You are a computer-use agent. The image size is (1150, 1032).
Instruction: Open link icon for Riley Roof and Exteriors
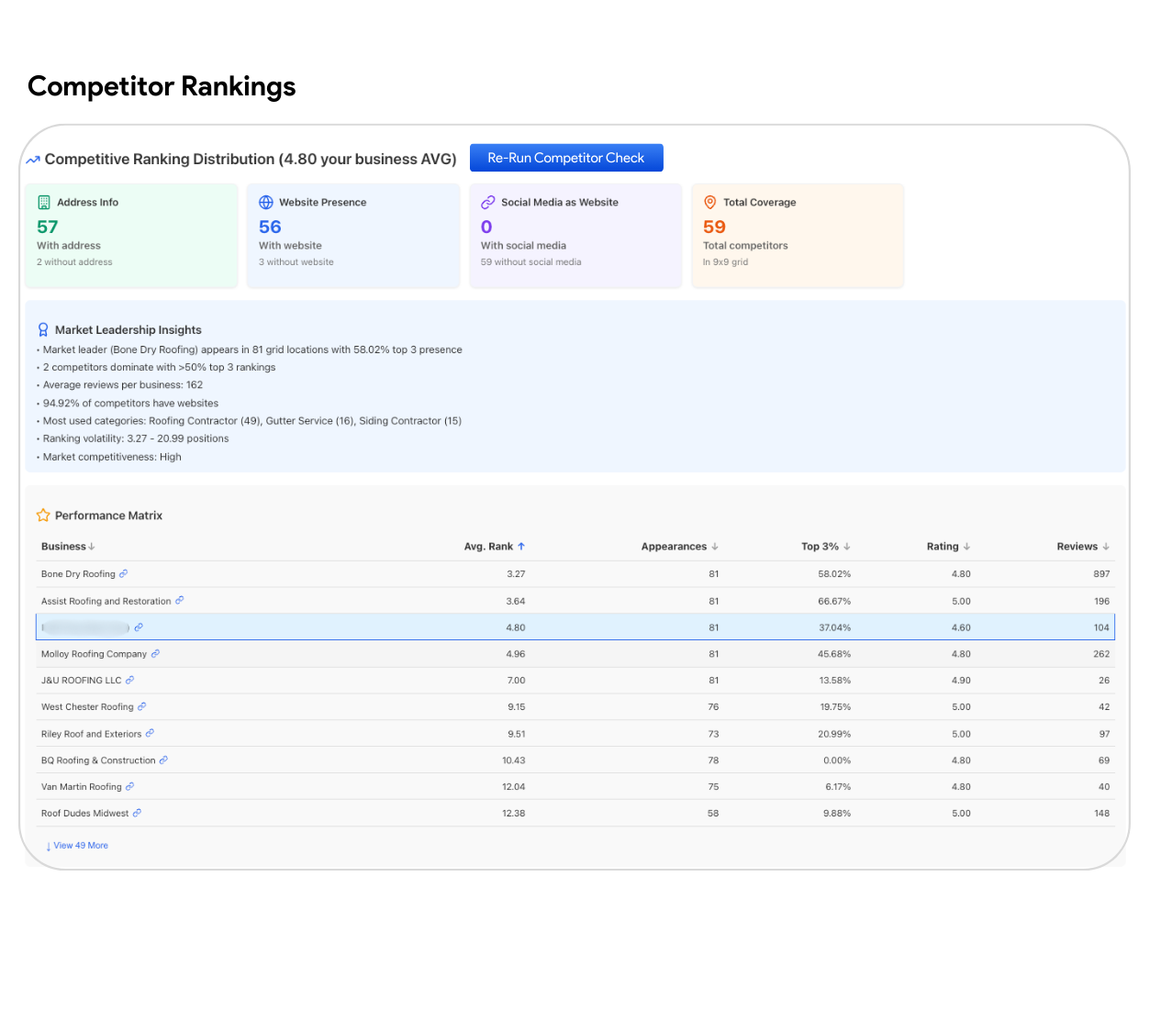(151, 734)
